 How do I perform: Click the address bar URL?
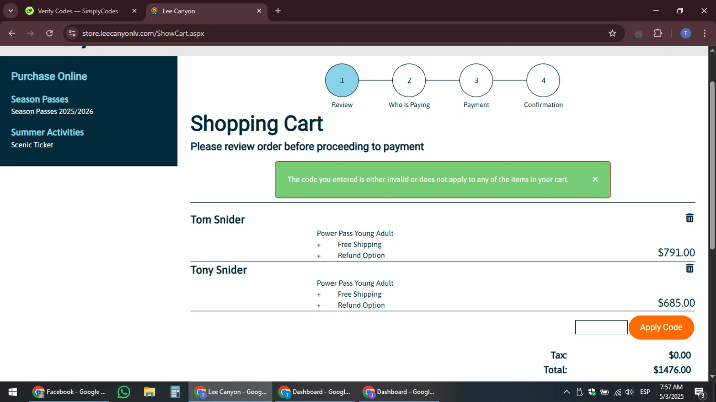tap(143, 33)
